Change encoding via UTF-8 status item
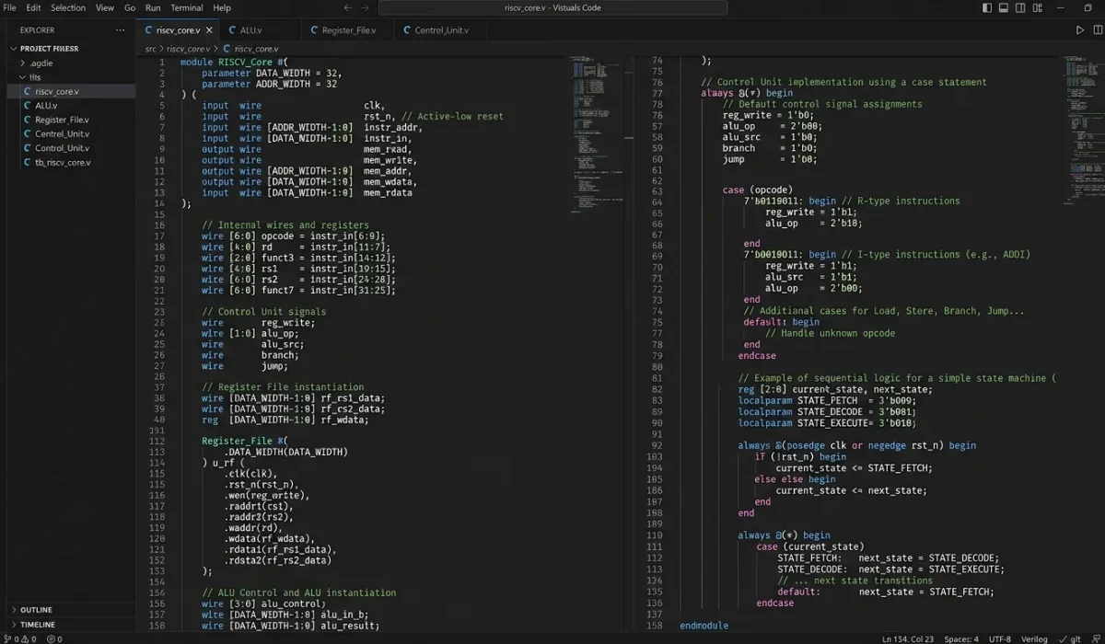Viewport: 1105px width, 644px height. tap(1000, 638)
